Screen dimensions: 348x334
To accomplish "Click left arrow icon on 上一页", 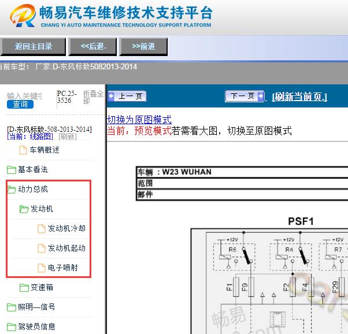I will [111, 96].
